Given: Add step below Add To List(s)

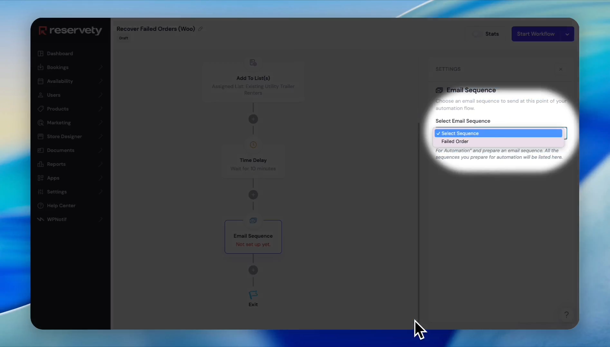Looking at the screenshot, I should coord(253,119).
